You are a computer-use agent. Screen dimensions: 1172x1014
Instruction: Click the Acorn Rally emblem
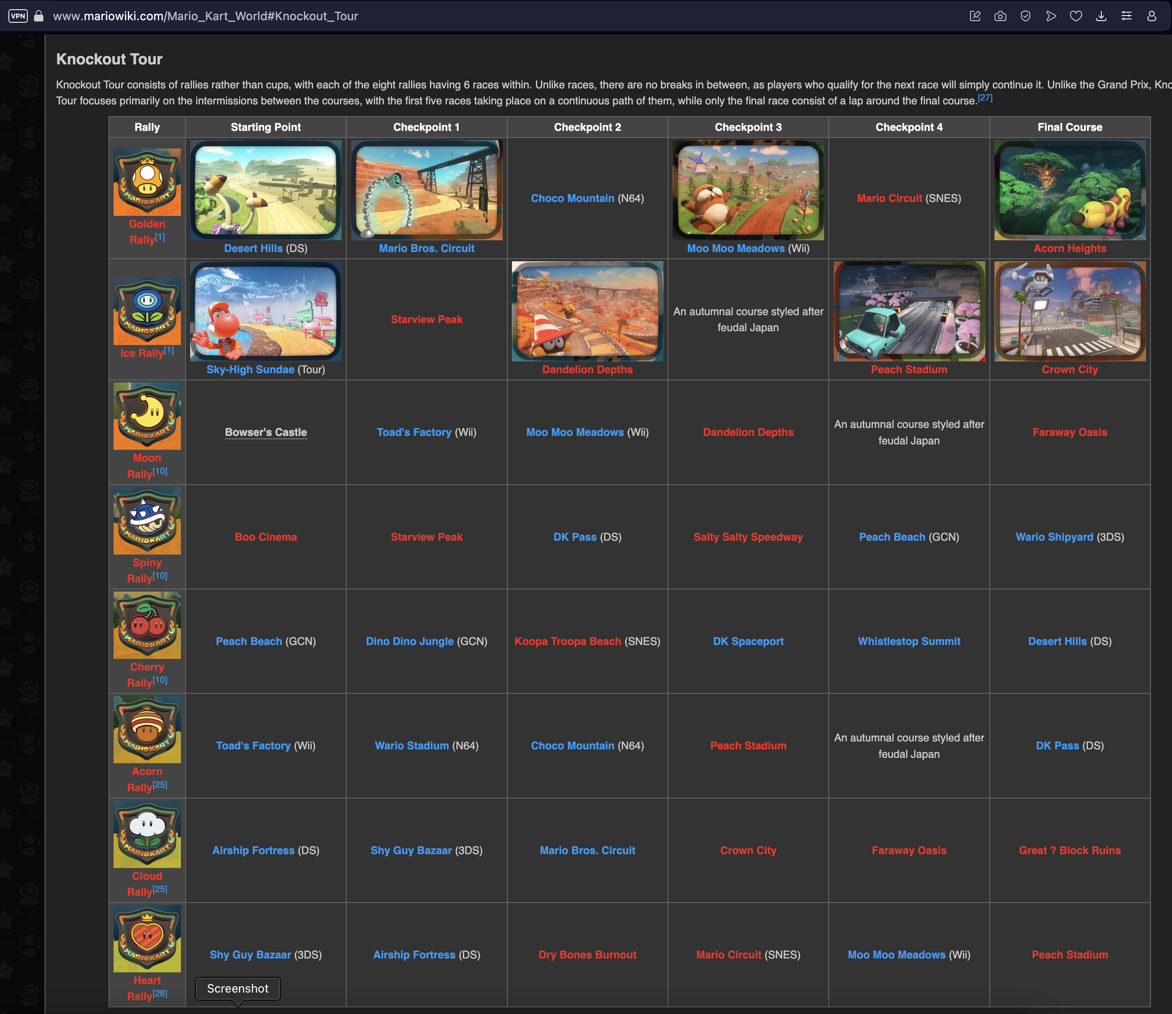[x=147, y=730]
